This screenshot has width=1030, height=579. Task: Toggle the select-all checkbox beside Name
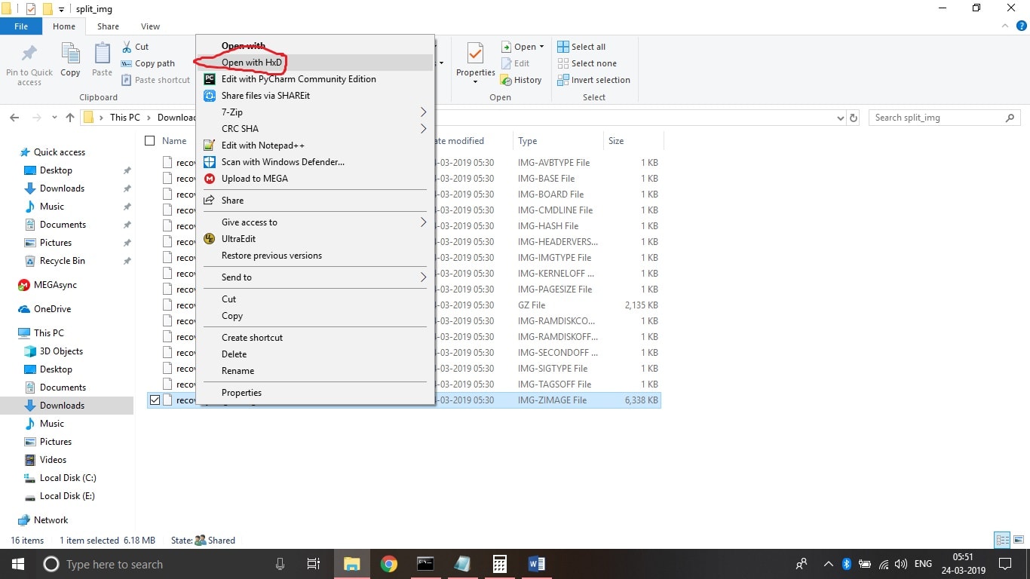tap(149, 141)
